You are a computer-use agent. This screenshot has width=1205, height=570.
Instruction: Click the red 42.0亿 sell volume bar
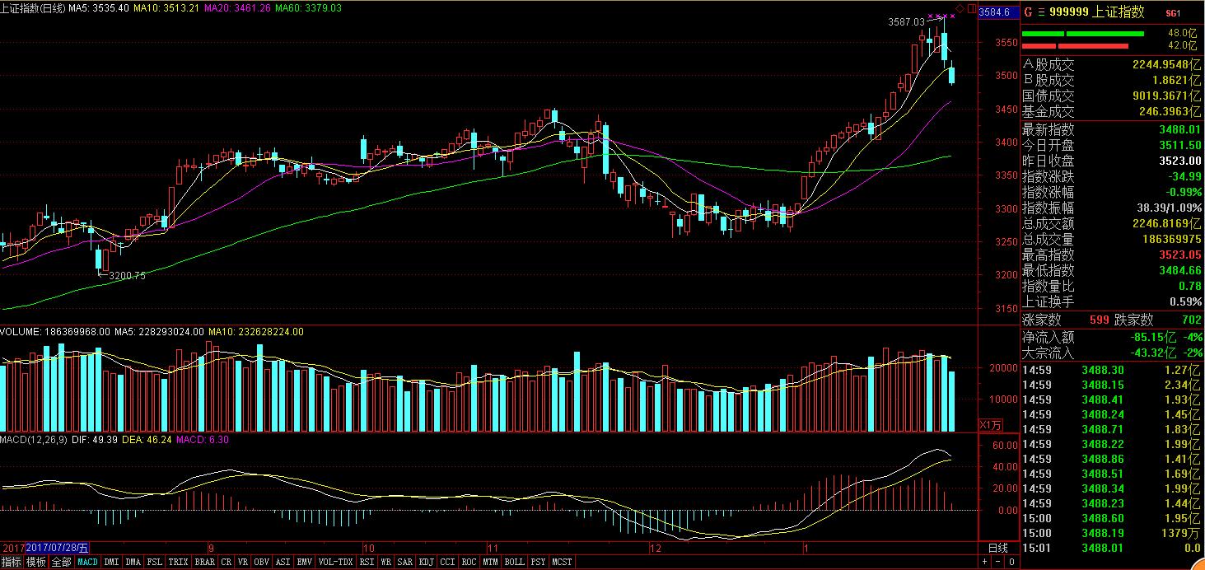(x=1075, y=46)
